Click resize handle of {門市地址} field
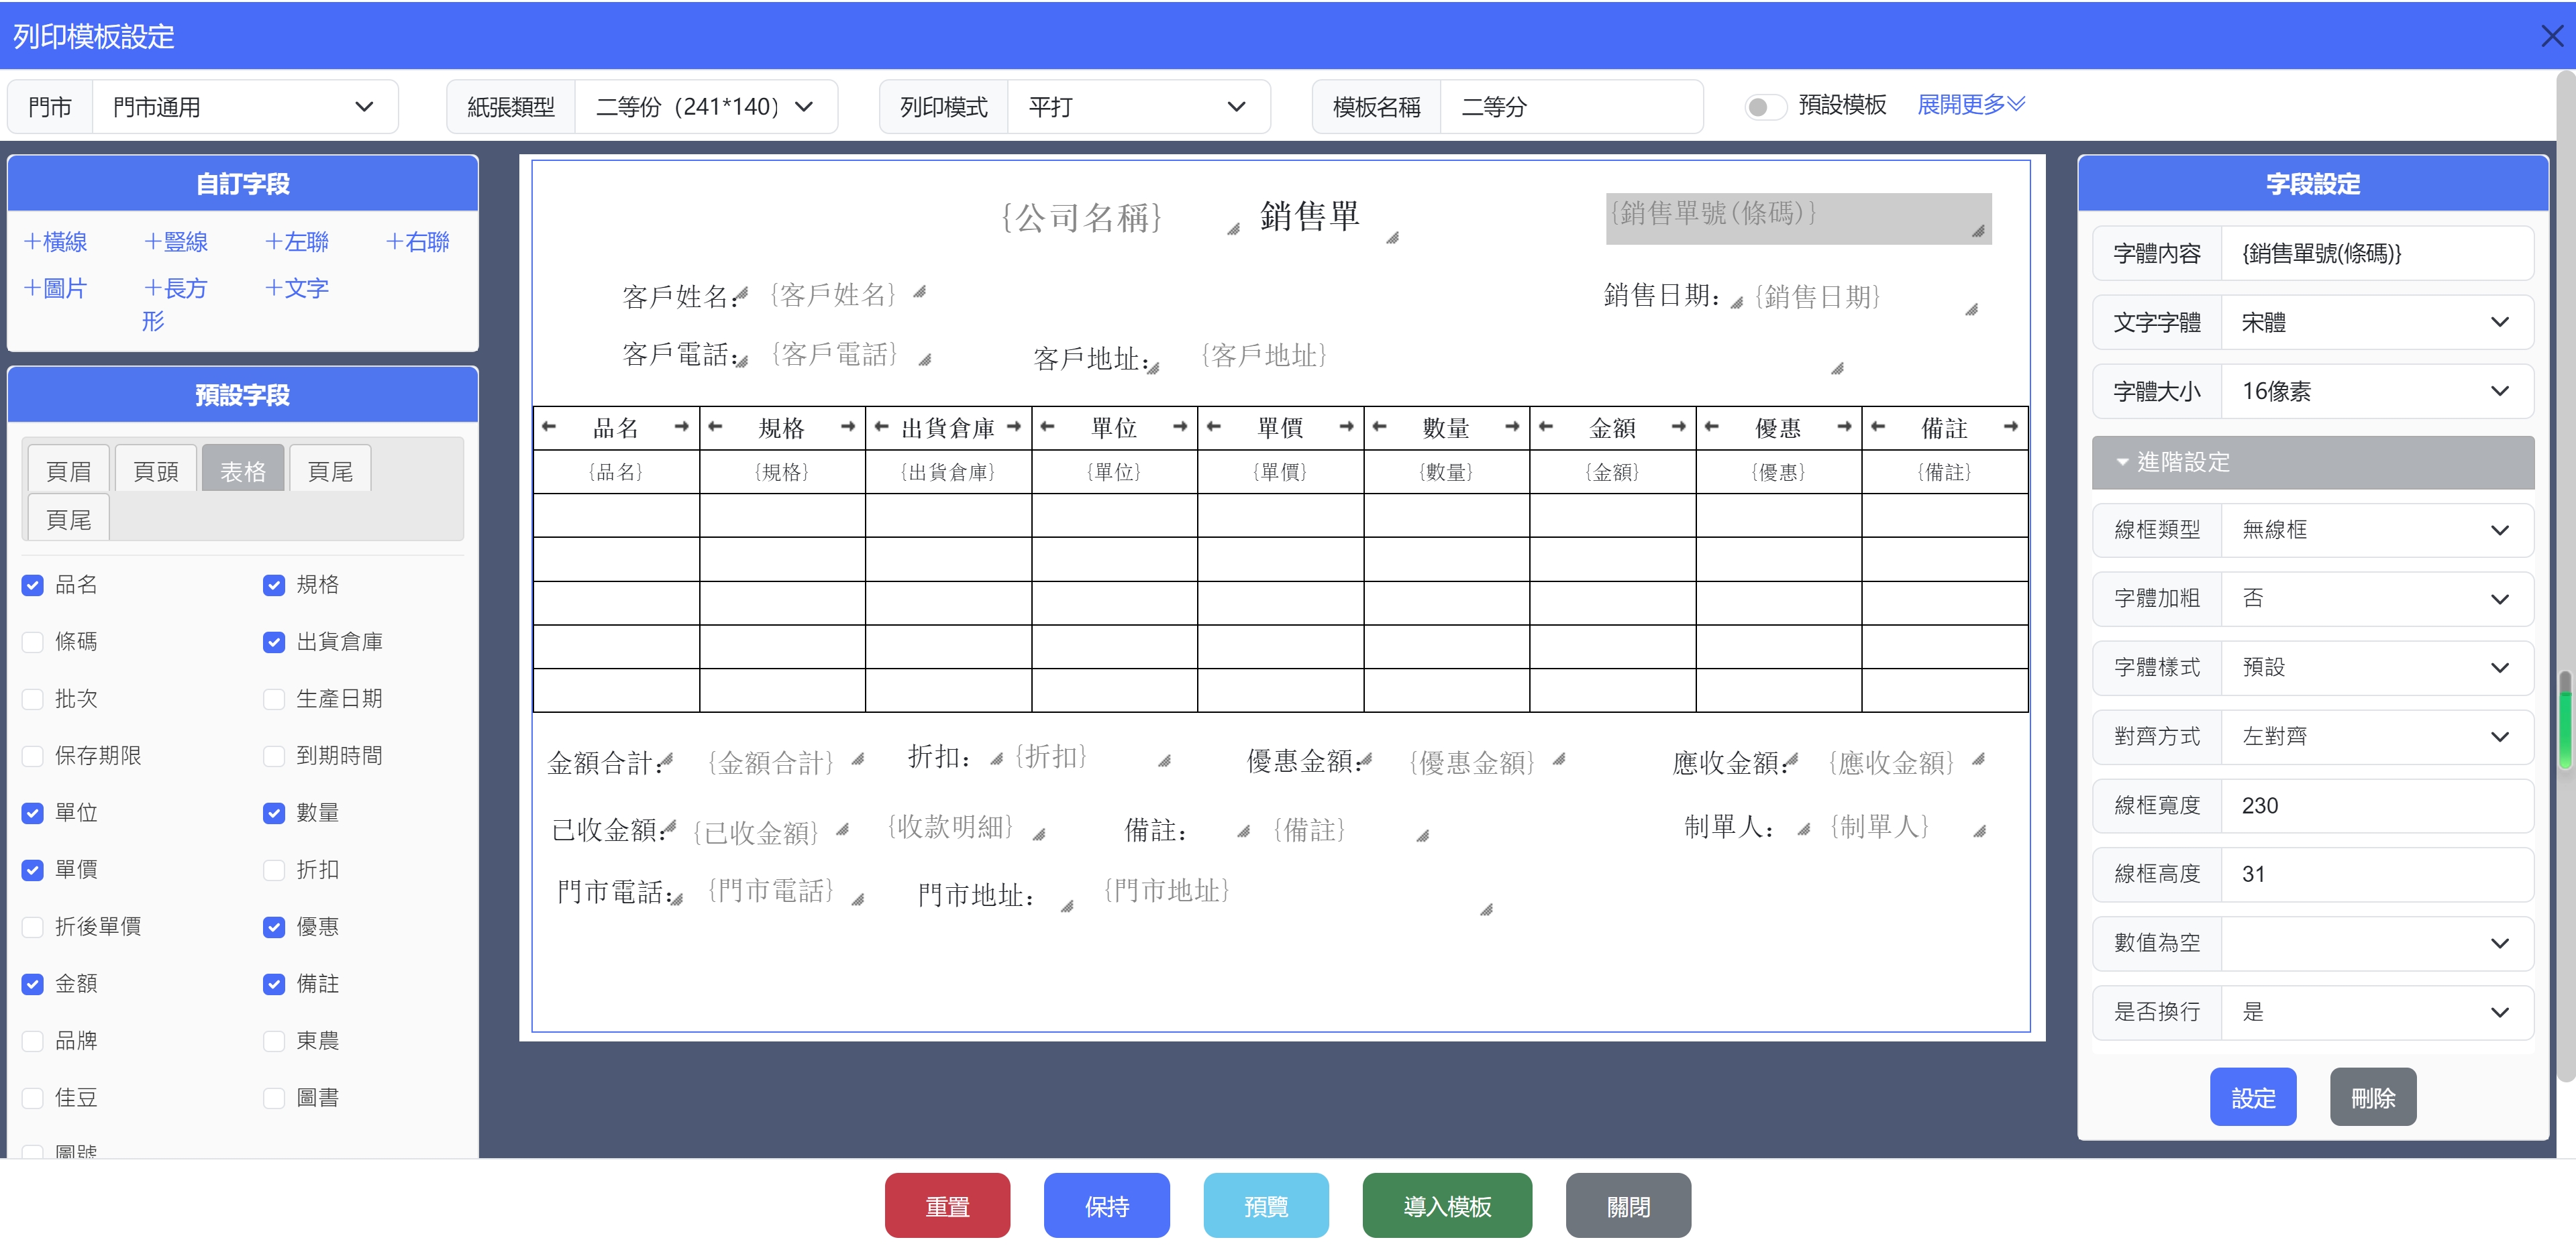This screenshot has height=1250, width=2576. 1486,909
